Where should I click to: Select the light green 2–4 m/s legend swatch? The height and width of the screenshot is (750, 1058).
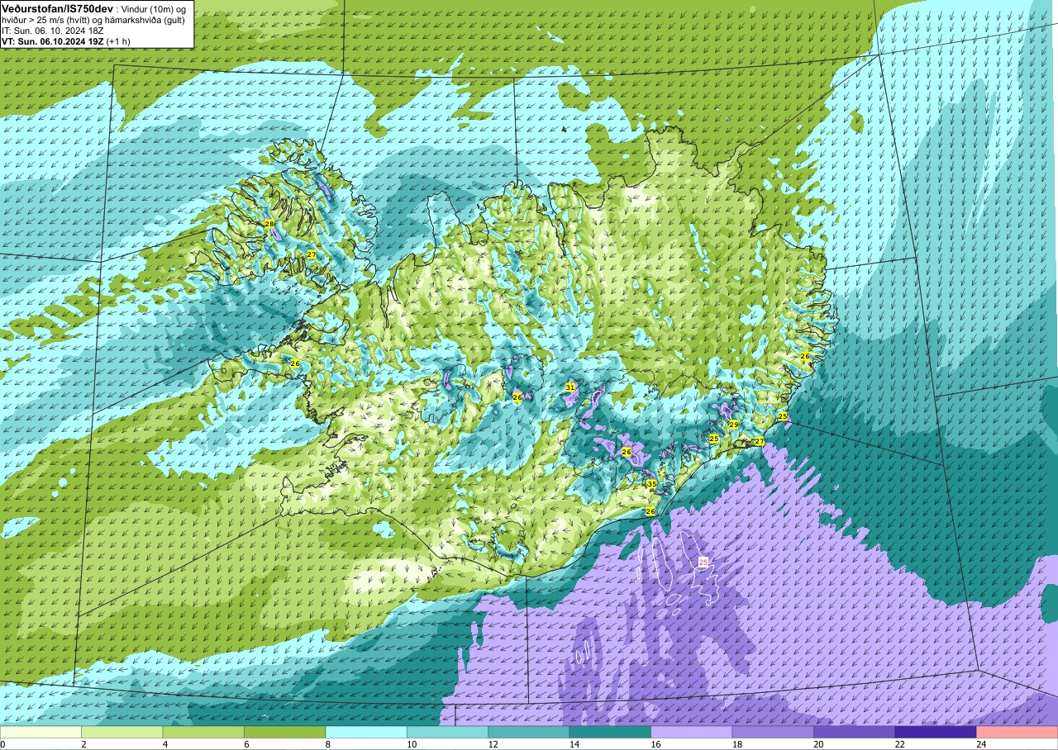(122, 732)
